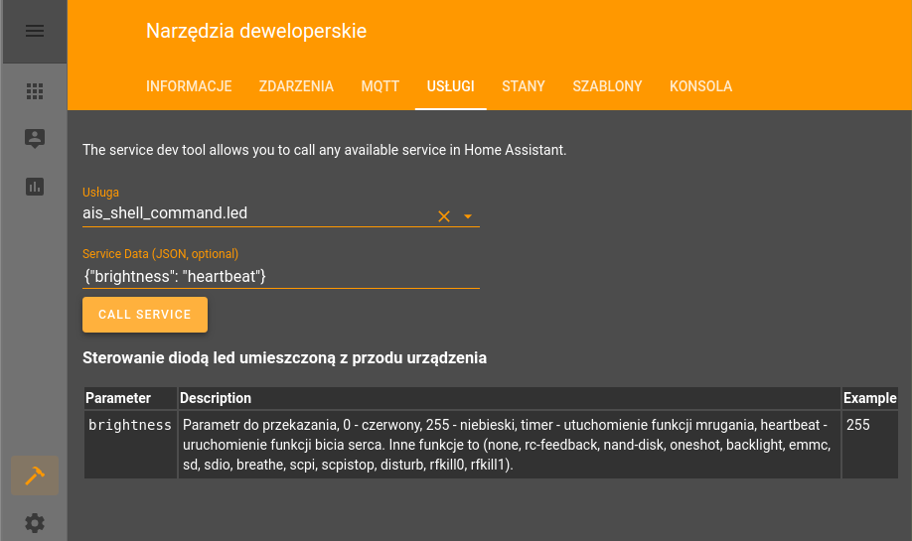912x541 pixels.
Task: Switch to the KONSOLA tab
Action: coord(700,86)
